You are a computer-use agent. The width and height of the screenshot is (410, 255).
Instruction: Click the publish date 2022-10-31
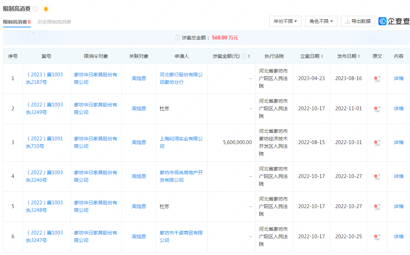[348, 142]
